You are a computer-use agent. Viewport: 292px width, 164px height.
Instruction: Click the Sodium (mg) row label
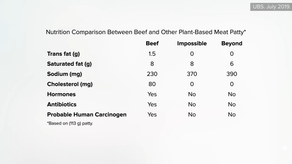coord(64,74)
